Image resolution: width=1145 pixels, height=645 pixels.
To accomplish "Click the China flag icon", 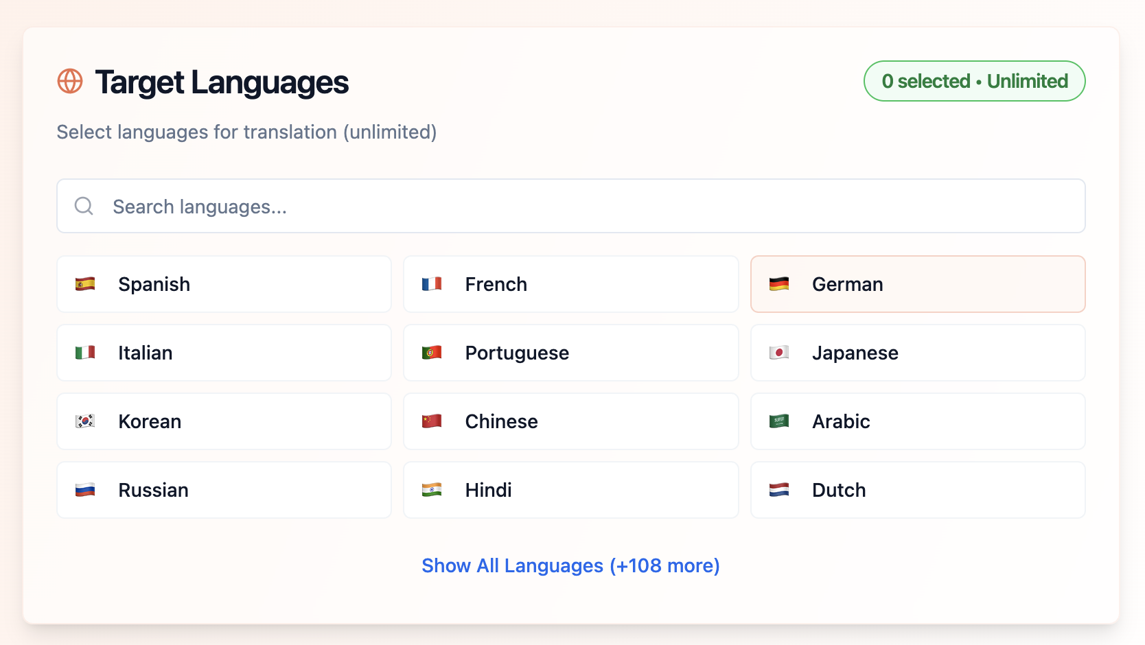I will pyautogui.click(x=432, y=421).
